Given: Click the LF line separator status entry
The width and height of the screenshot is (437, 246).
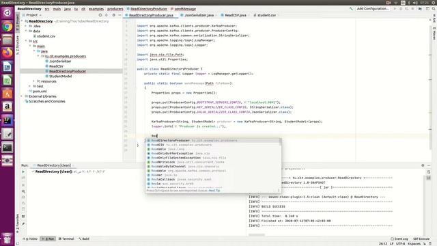Looking at the screenshot, I should (x=391, y=244).
